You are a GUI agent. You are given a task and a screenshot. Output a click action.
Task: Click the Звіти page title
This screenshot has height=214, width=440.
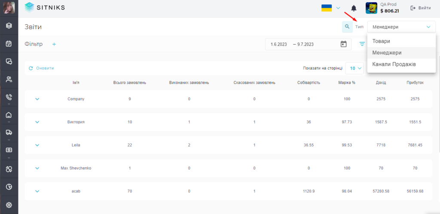point(34,27)
